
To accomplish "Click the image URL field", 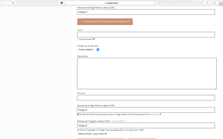I will tap(146, 126).
